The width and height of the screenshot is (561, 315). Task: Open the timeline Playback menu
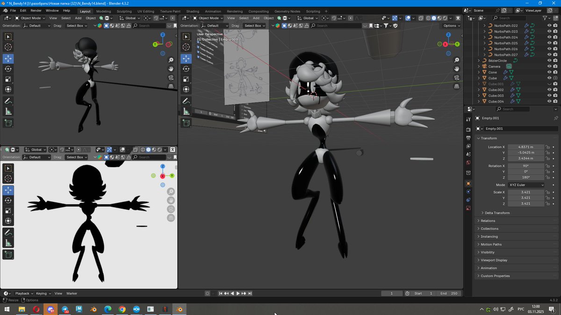coord(24,294)
